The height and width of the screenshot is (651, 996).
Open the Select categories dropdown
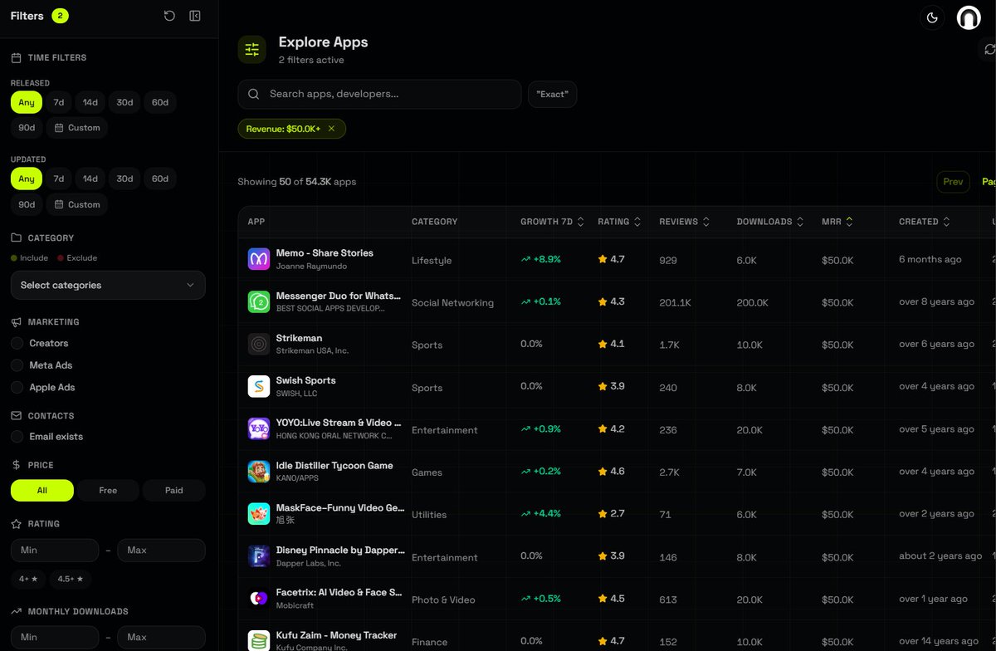point(108,285)
